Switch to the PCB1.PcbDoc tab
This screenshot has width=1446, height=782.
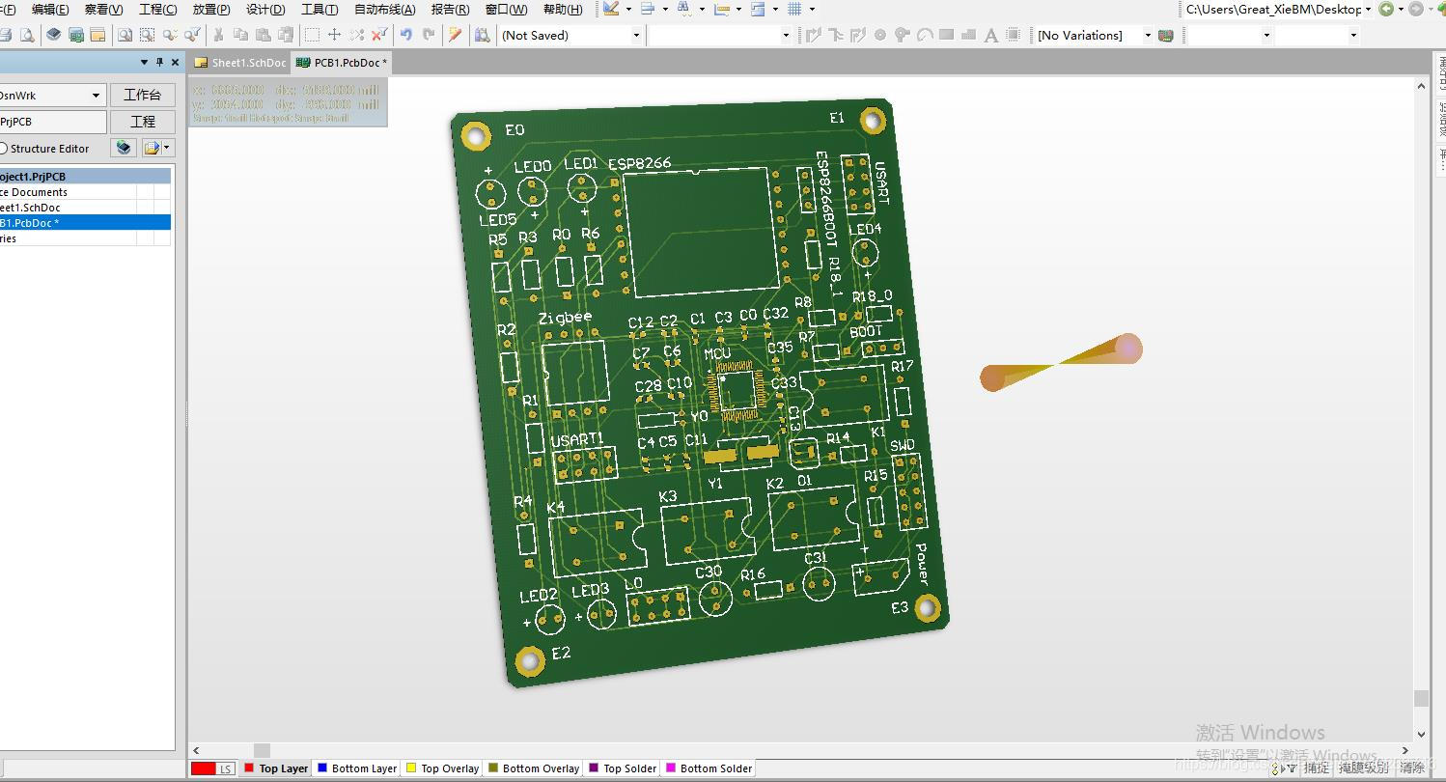[342, 63]
